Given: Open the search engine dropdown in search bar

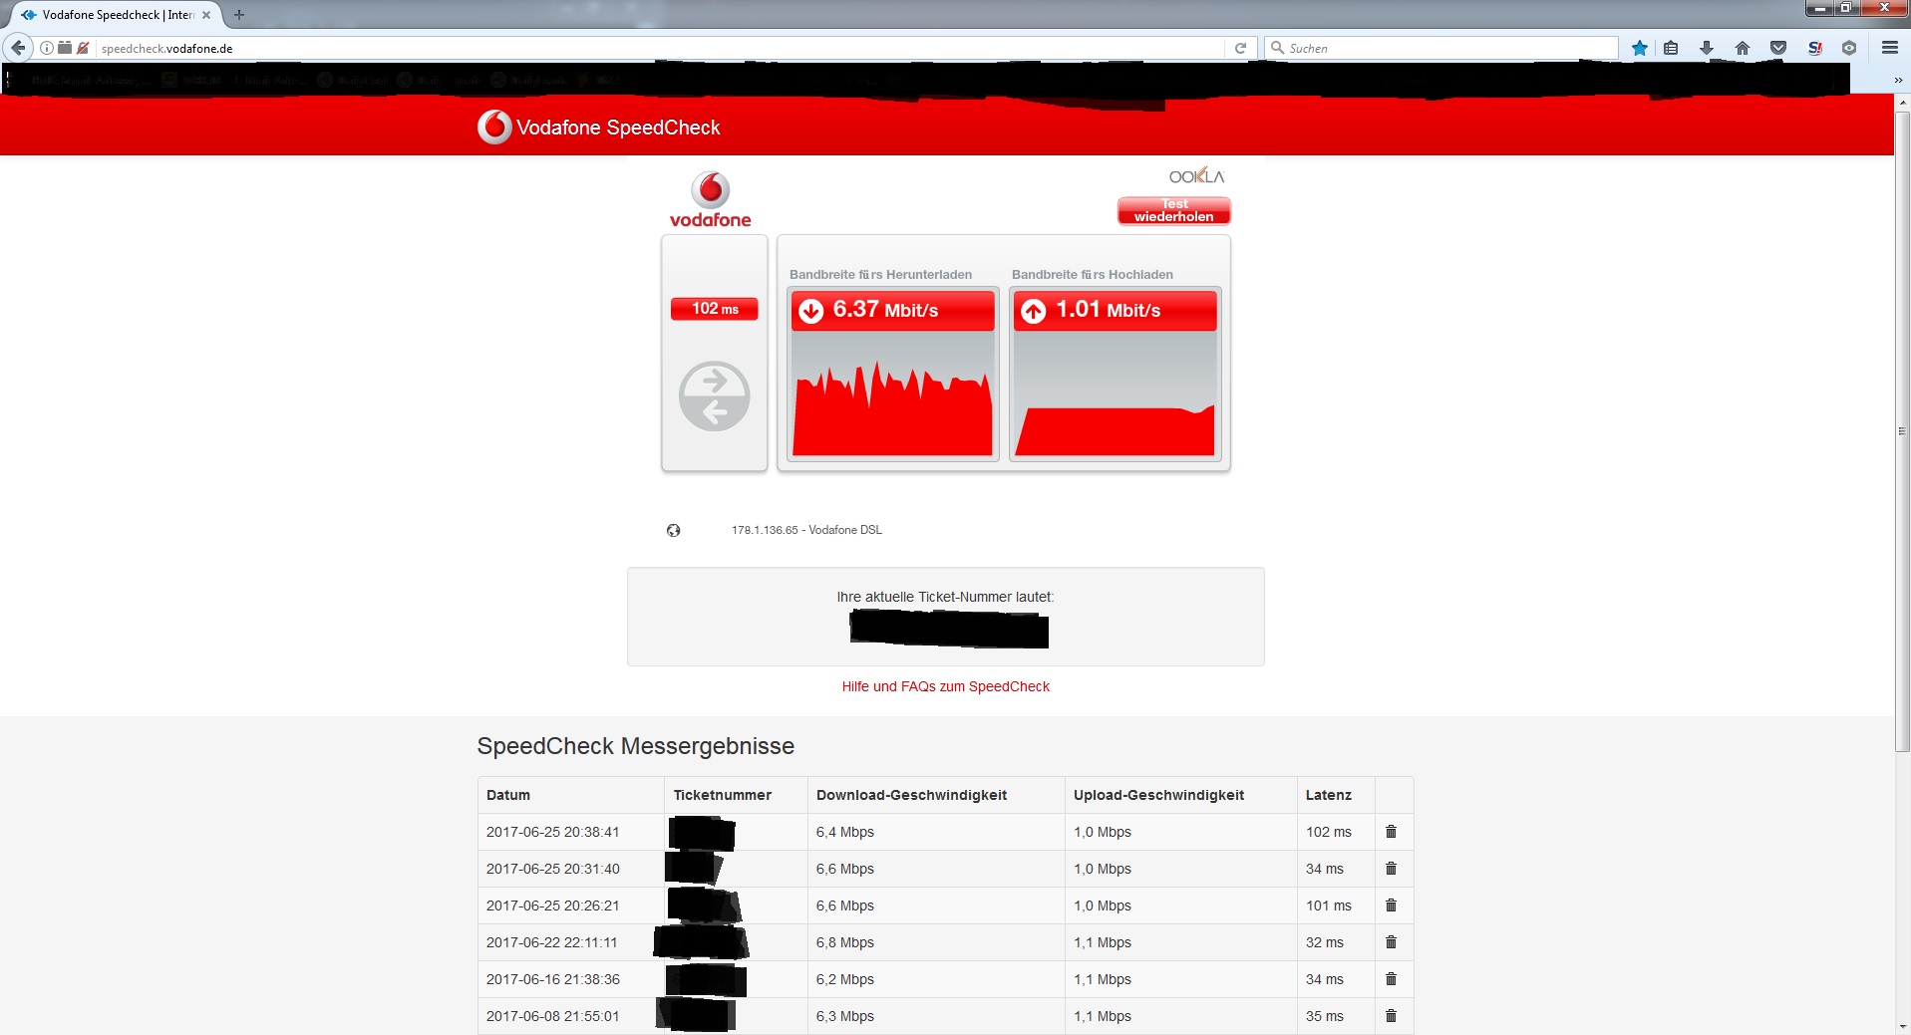Looking at the screenshot, I should coord(1277,47).
